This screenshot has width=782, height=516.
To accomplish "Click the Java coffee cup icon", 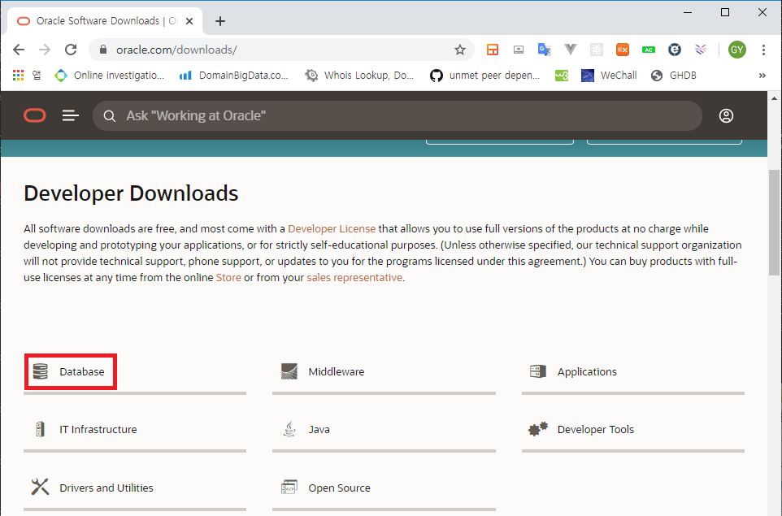I will [289, 429].
